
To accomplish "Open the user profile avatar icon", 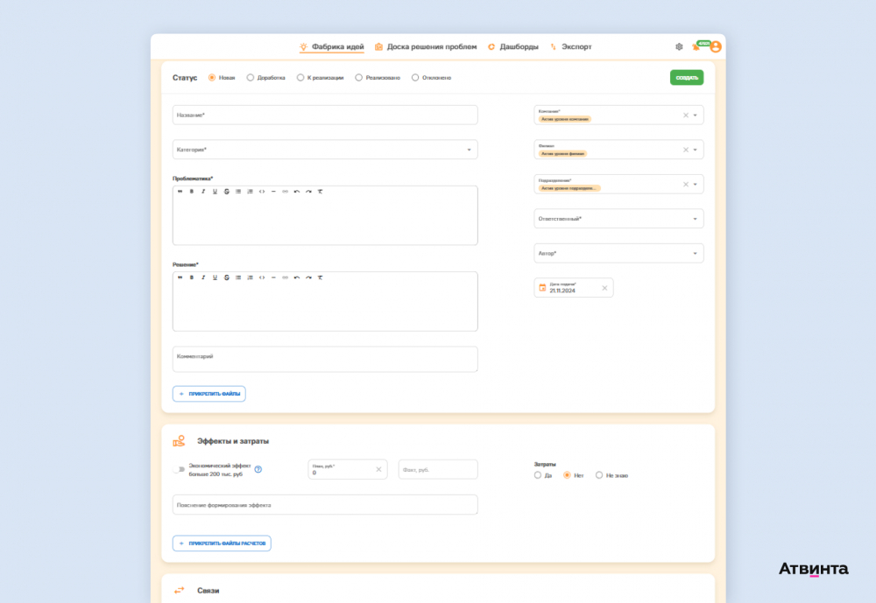I will click(x=716, y=47).
